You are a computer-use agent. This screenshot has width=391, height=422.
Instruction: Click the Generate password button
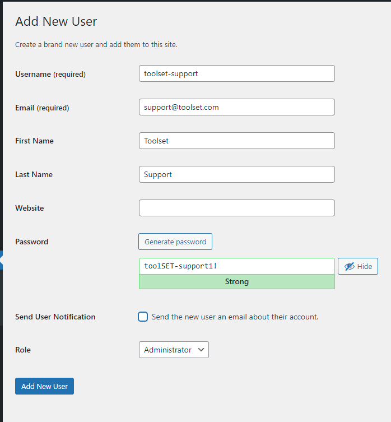175,242
